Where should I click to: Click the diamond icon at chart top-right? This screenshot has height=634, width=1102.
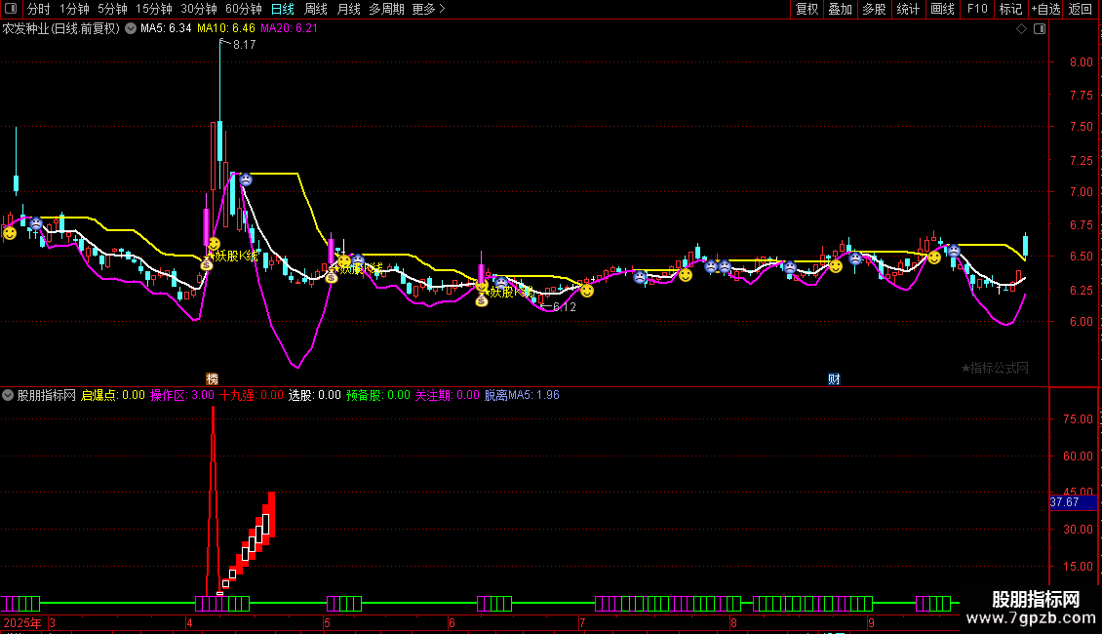coord(1021,29)
